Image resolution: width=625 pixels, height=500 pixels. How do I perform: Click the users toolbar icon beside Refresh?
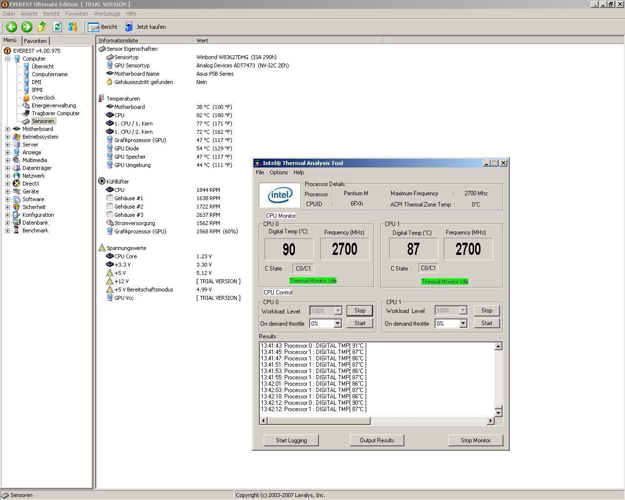pos(72,27)
